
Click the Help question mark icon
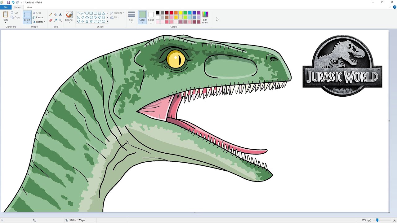point(395,7)
